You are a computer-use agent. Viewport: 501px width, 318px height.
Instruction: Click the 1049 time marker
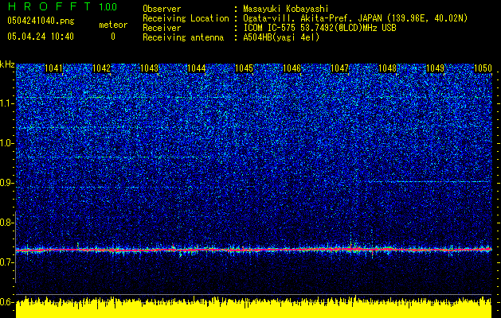pyautogui.click(x=435, y=68)
